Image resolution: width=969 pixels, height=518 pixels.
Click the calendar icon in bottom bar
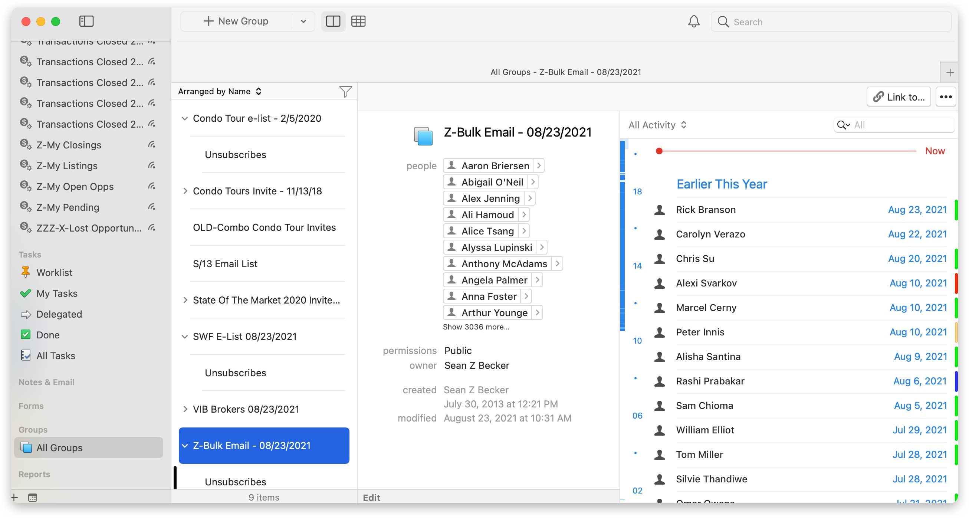point(33,497)
